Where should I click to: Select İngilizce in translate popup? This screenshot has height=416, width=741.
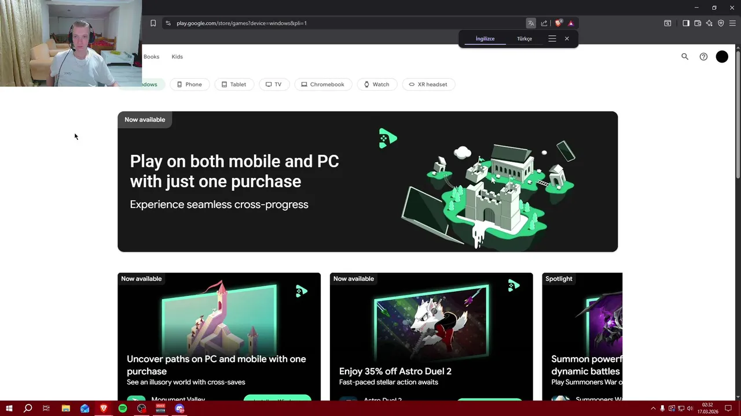pos(485,39)
